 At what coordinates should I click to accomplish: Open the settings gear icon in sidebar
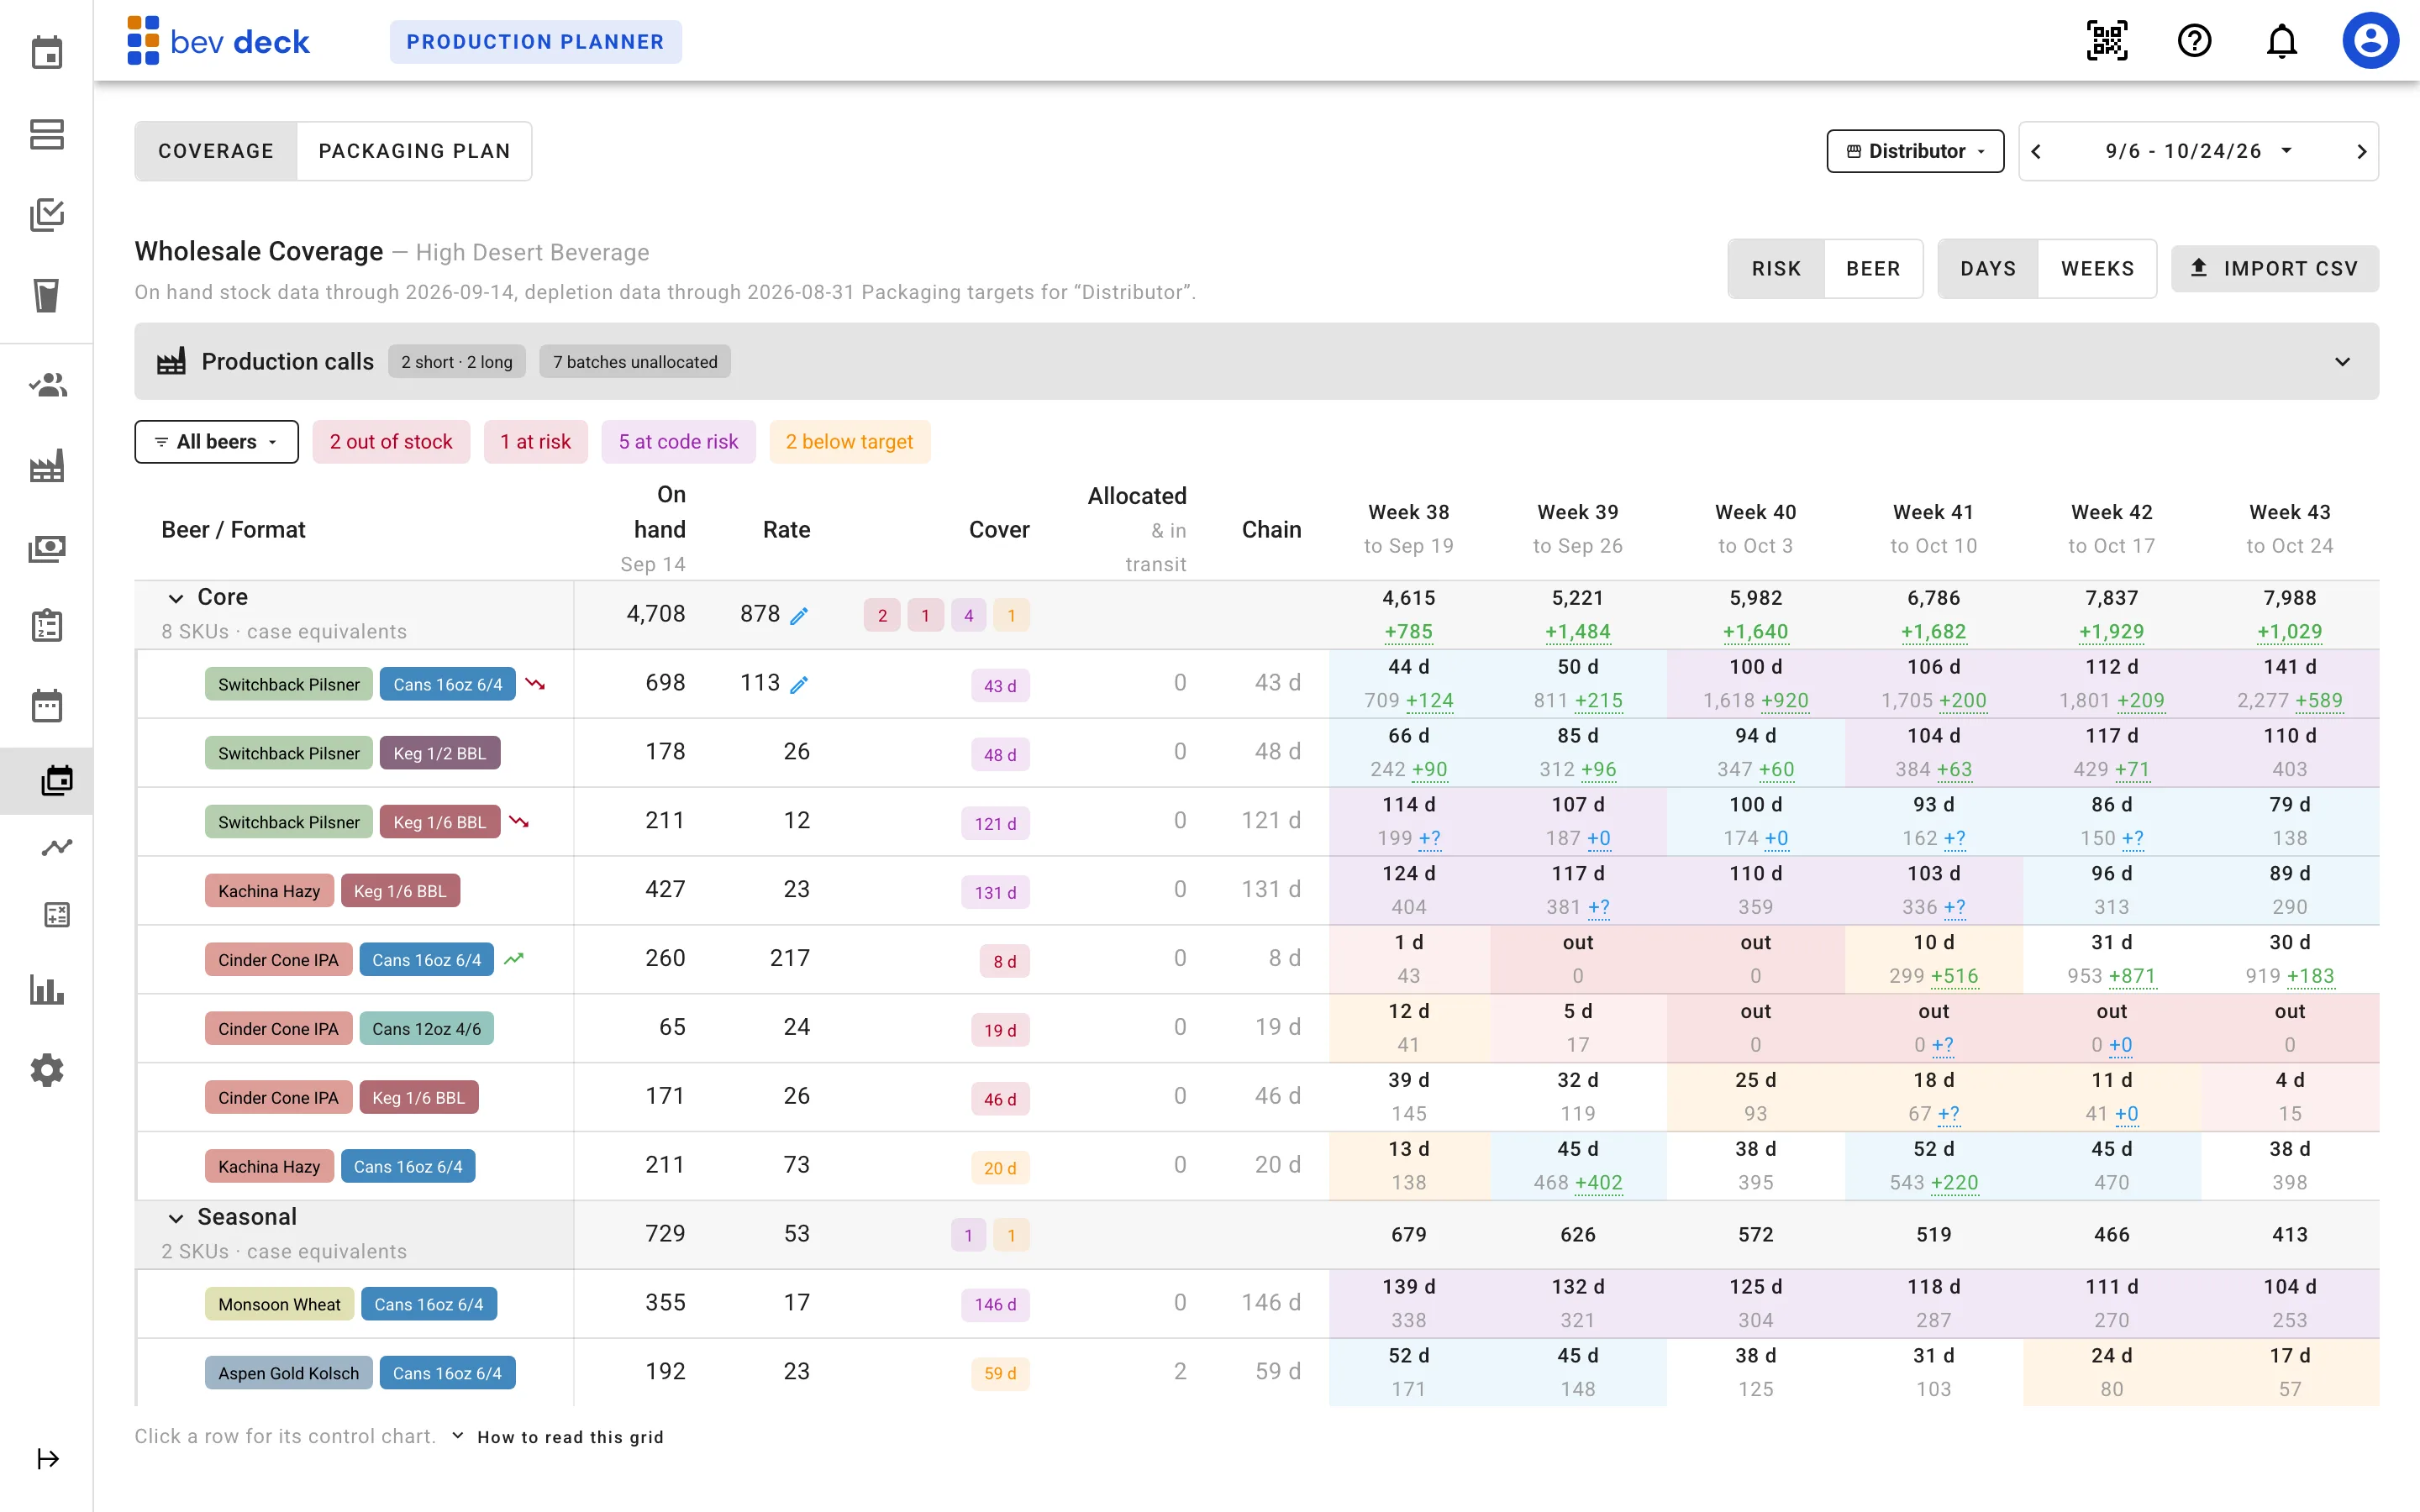click(x=47, y=1070)
